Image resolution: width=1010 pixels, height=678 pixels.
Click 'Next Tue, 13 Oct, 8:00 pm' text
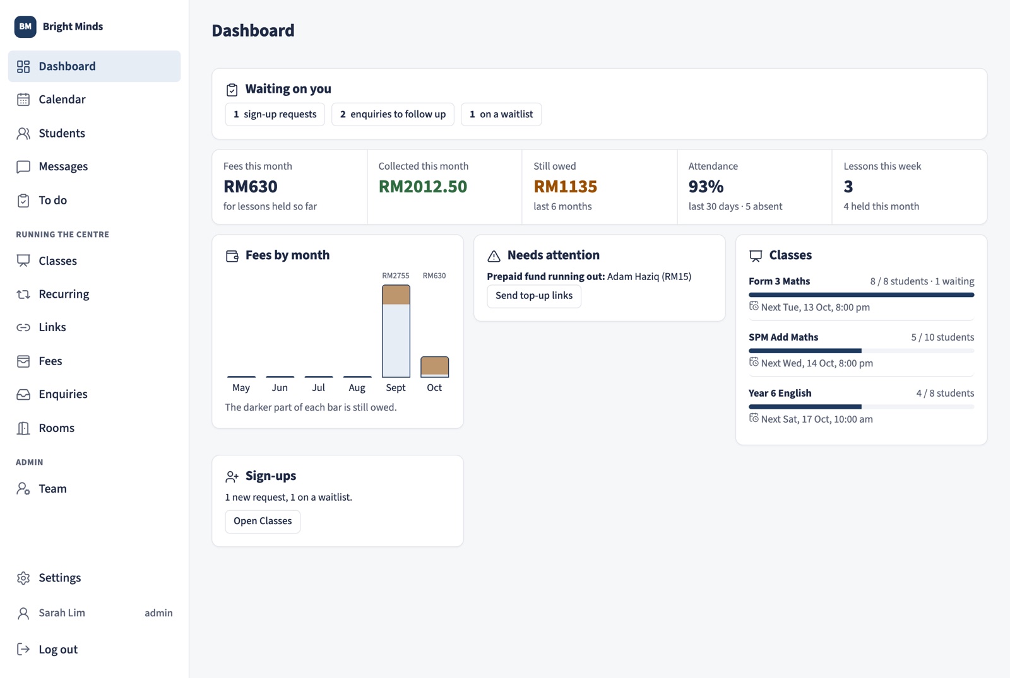coord(815,307)
